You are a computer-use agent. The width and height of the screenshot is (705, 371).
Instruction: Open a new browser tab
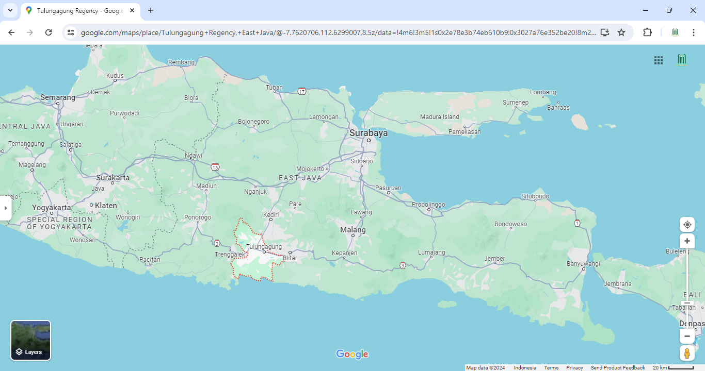(x=151, y=10)
